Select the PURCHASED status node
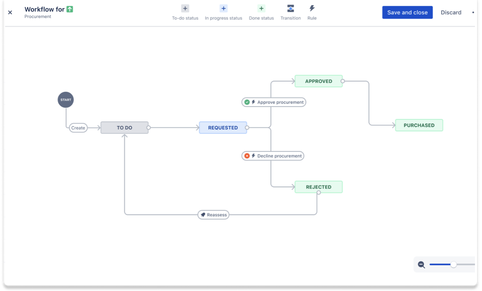 [x=419, y=125]
